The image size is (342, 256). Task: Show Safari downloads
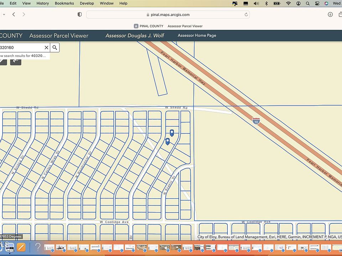pos(330,14)
